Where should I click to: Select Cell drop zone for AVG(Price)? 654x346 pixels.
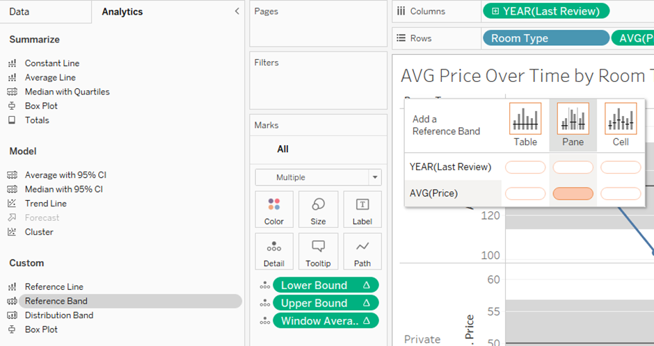(x=621, y=193)
